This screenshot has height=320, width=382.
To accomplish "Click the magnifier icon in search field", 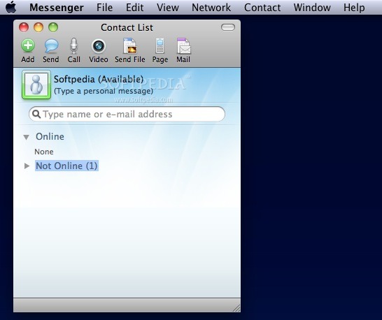I will pyautogui.click(x=36, y=114).
